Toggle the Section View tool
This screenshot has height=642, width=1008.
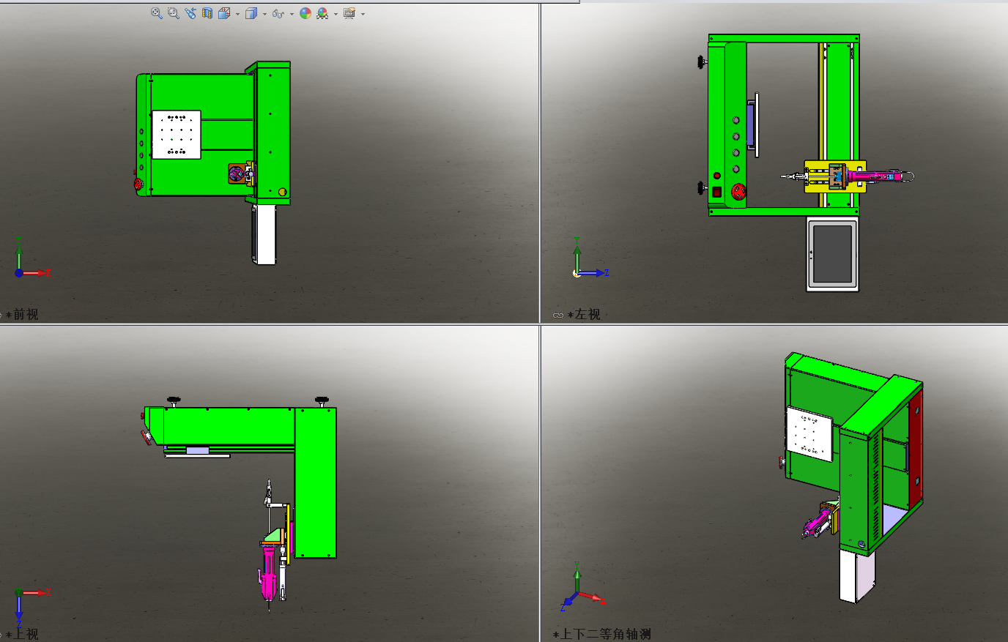pos(207,13)
